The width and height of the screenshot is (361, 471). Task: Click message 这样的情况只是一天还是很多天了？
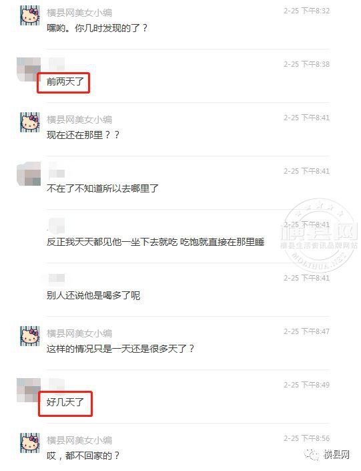(x=120, y=349)
